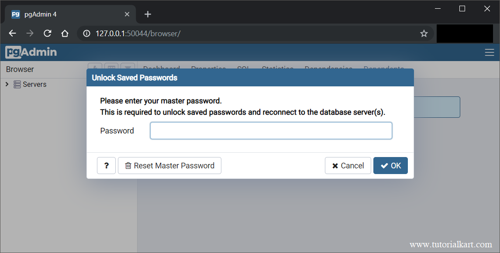This screenshot has height=253, width=500.
Task: Click the page info icon in the address bar
Action: tap(86, 33)
